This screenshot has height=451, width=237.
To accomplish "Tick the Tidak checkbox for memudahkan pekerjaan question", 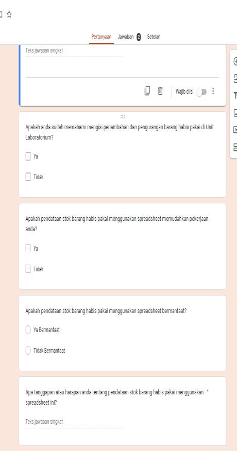I will [28, 269].
